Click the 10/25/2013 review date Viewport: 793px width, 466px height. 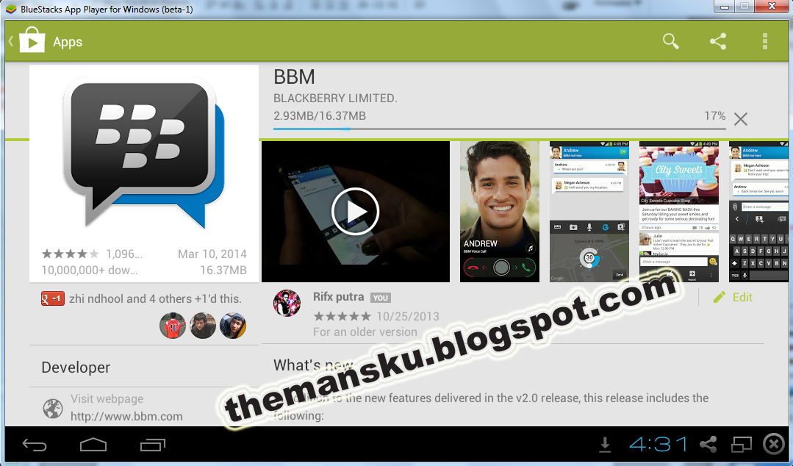408,317
